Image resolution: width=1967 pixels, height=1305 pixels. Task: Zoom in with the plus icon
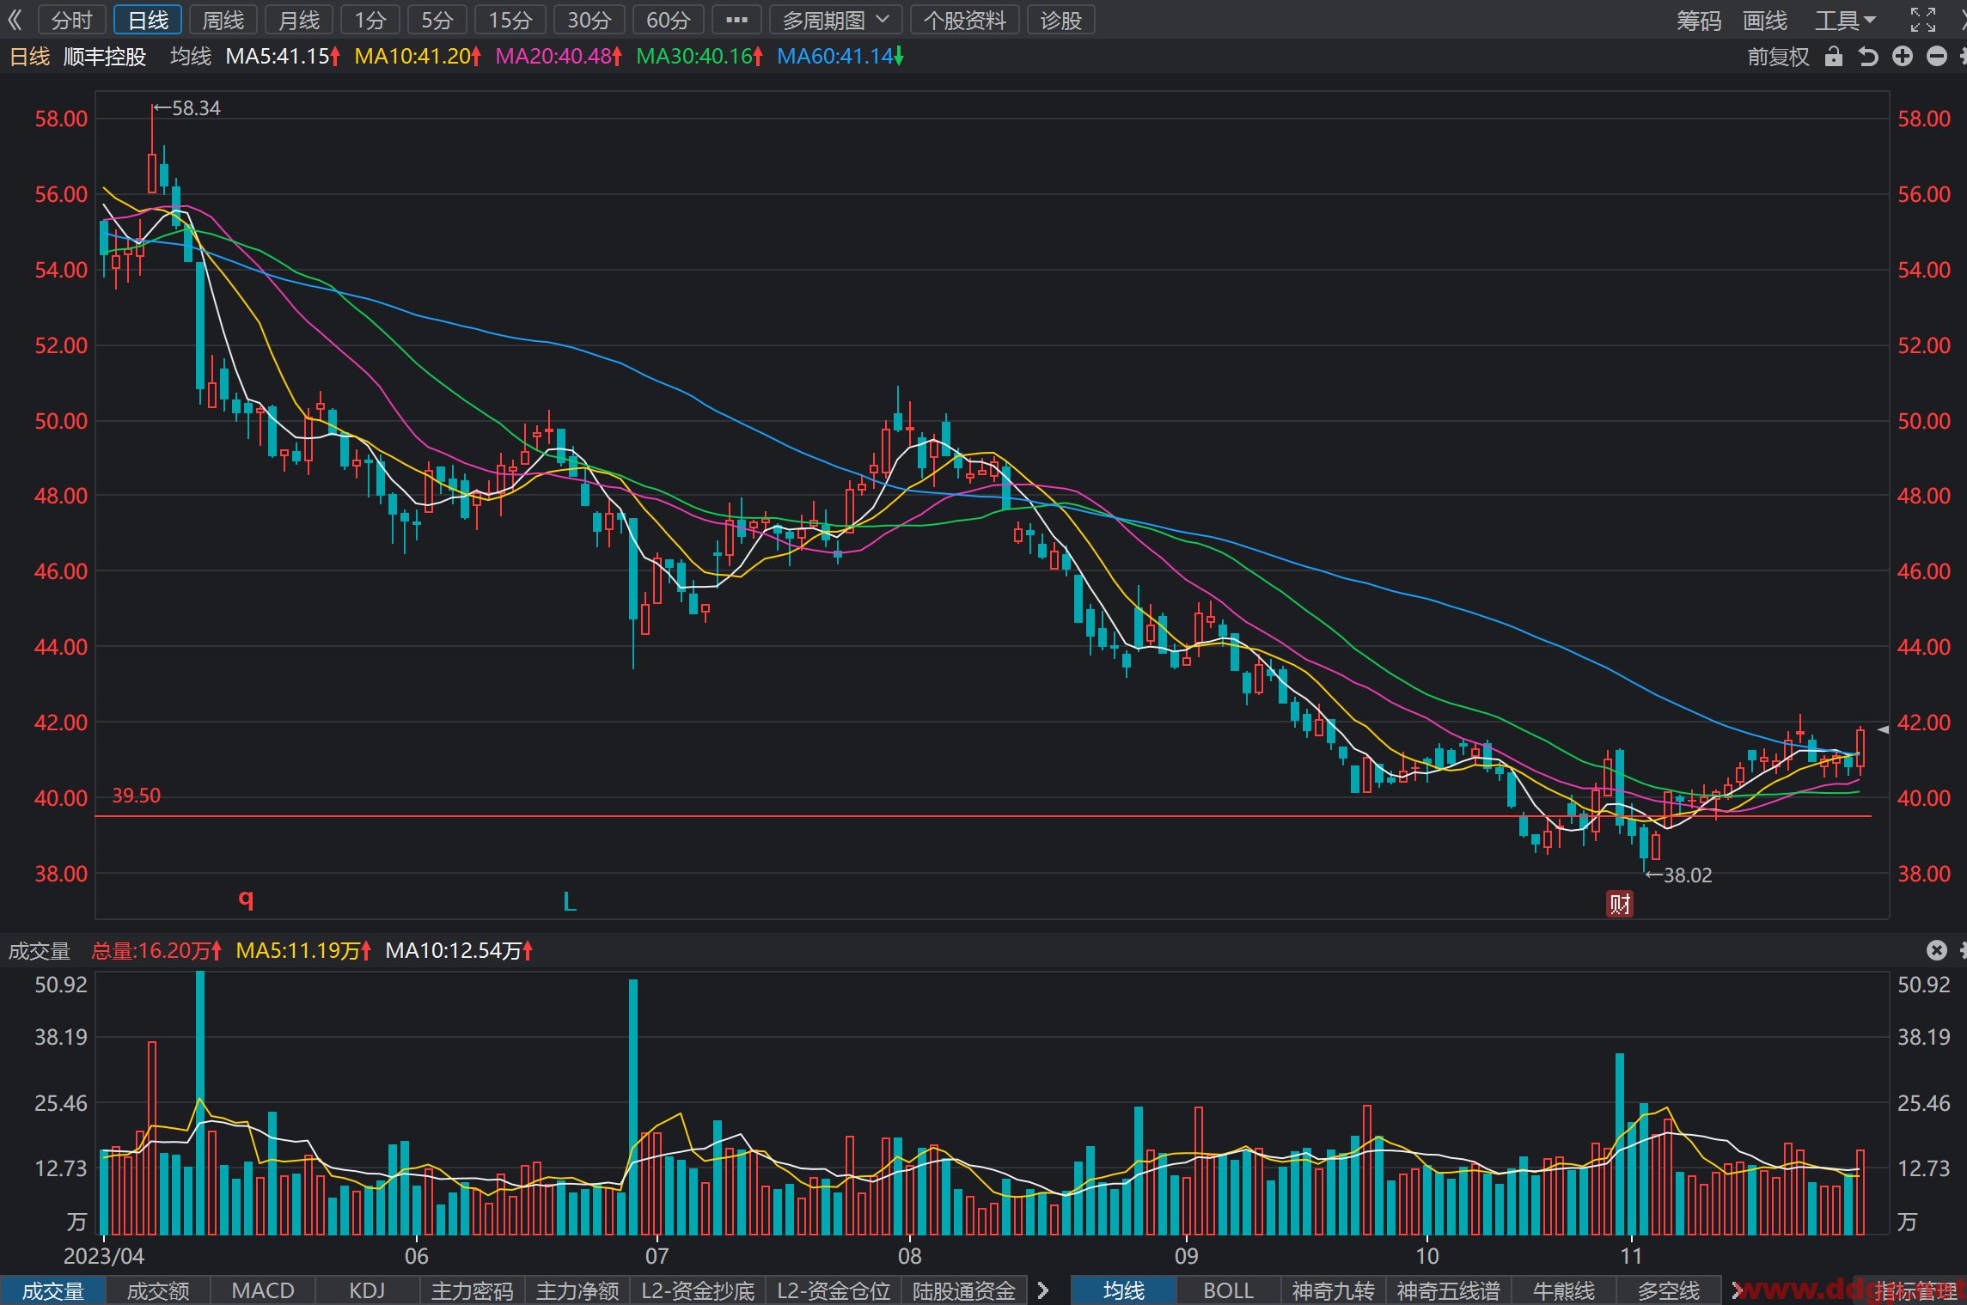pyautogui.click(x=1903, y=57)
